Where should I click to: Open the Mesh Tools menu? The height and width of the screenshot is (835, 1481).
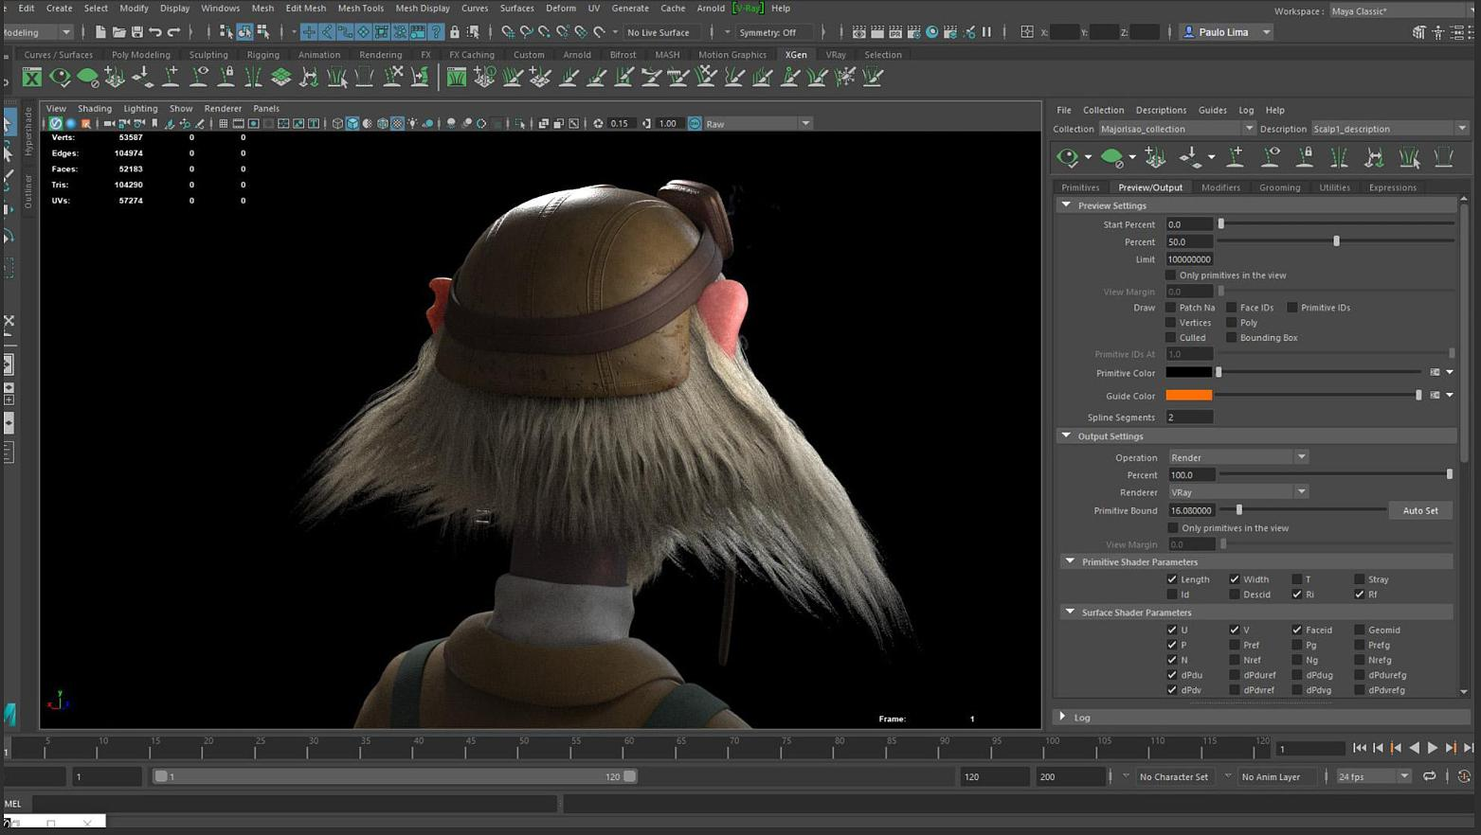click(361, 8)
